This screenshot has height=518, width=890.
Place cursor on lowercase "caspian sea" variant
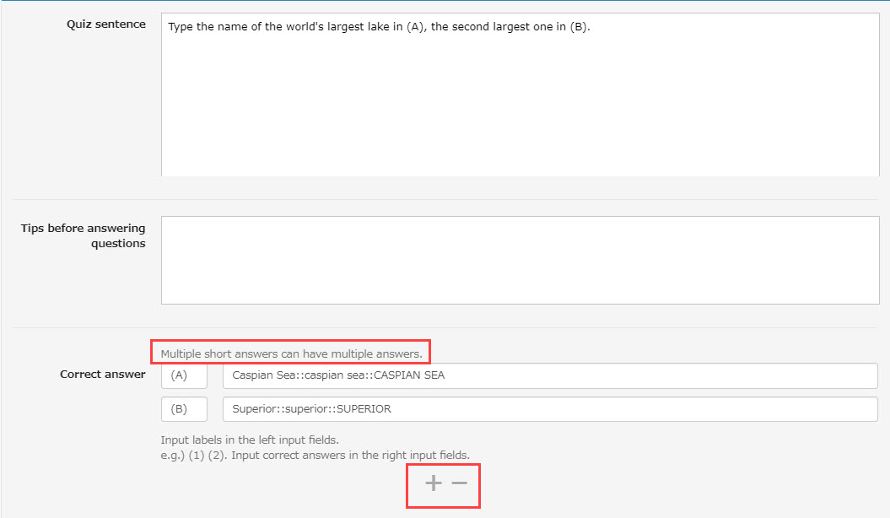(333, 375)
